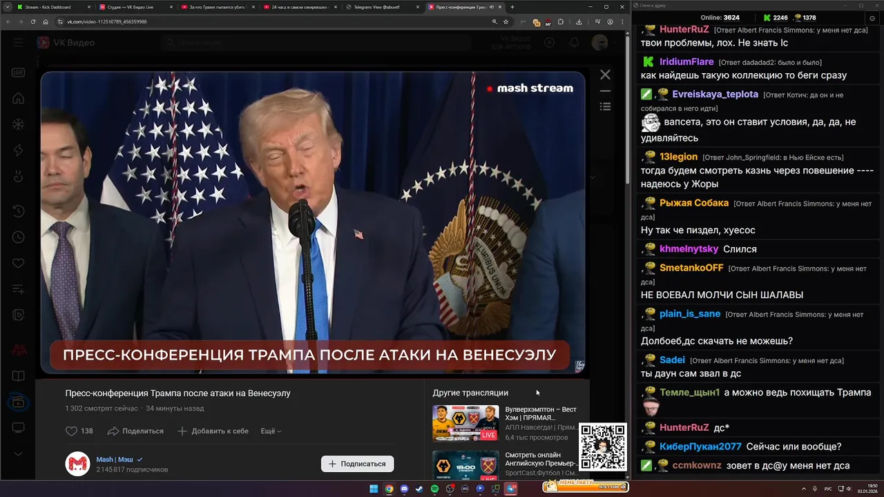
Task: Open the History clock-arrow icon in sidebar
Action: tap(18, 211)
